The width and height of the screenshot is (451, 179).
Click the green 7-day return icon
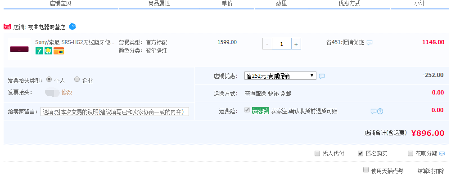tap(39, 51)
